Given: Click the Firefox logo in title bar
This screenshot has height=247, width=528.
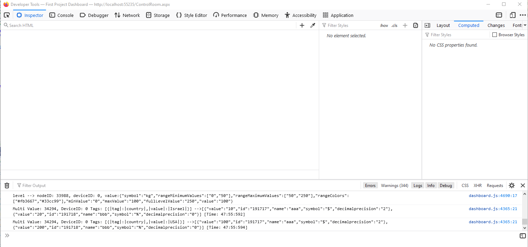Looking at the screenshot, I should pyautogui.click(x=6, y=4).
